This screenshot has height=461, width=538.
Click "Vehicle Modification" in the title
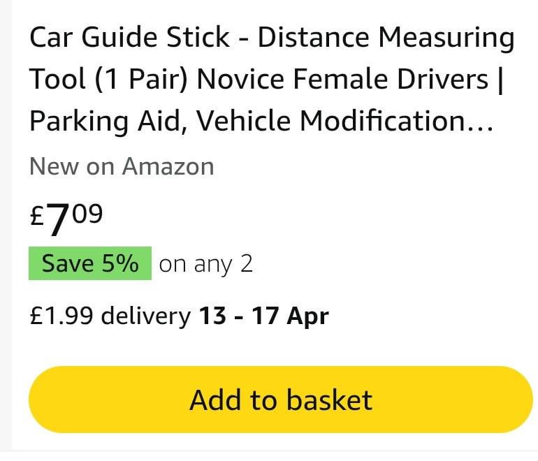coord(330,122)
